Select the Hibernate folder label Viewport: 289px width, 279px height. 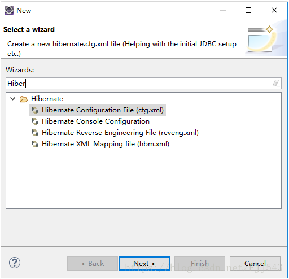[47, 99]
